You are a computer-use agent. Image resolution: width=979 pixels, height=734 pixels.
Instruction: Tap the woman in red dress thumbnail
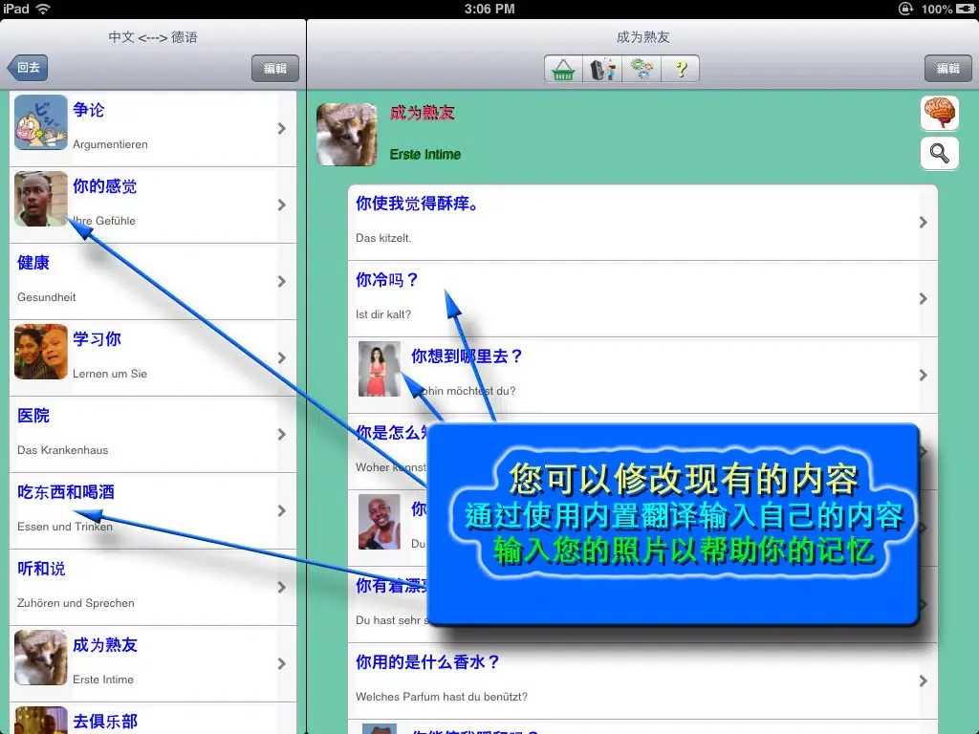[379, 369]
